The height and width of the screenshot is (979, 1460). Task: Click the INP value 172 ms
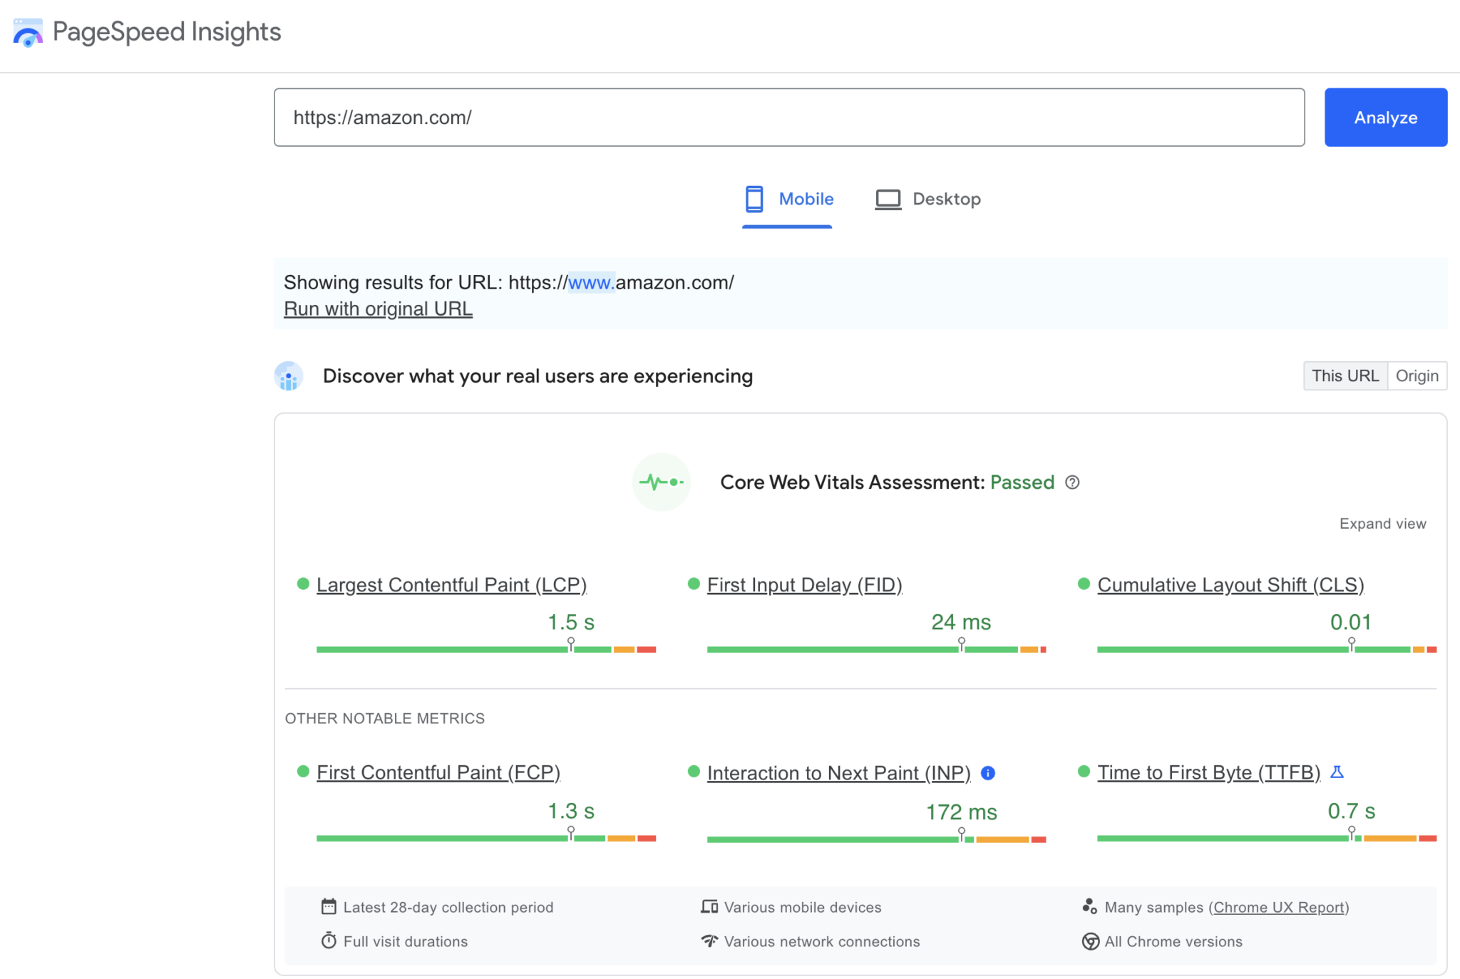[961, 812]
